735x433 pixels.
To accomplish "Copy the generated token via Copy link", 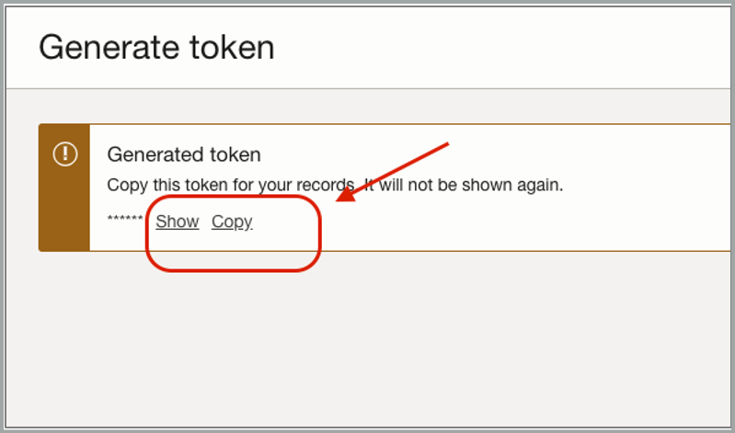I will [x=232, y=222].
